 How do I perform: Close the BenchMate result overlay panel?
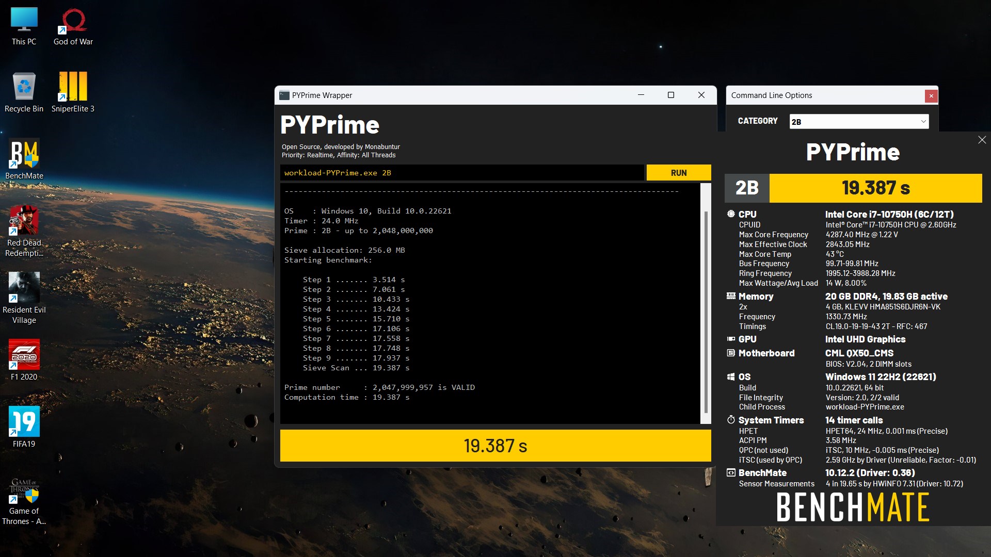pyautogui.click(x=982, y=140)
